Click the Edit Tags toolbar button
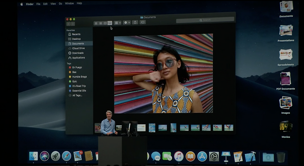The image size is (304, 166). (143, 22)
